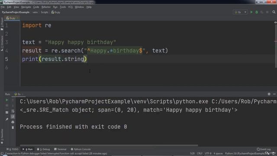Click the regex pattern "^Happy.*birthday$"
Screen dimensions: 277x156
click(x=115, y=51)
